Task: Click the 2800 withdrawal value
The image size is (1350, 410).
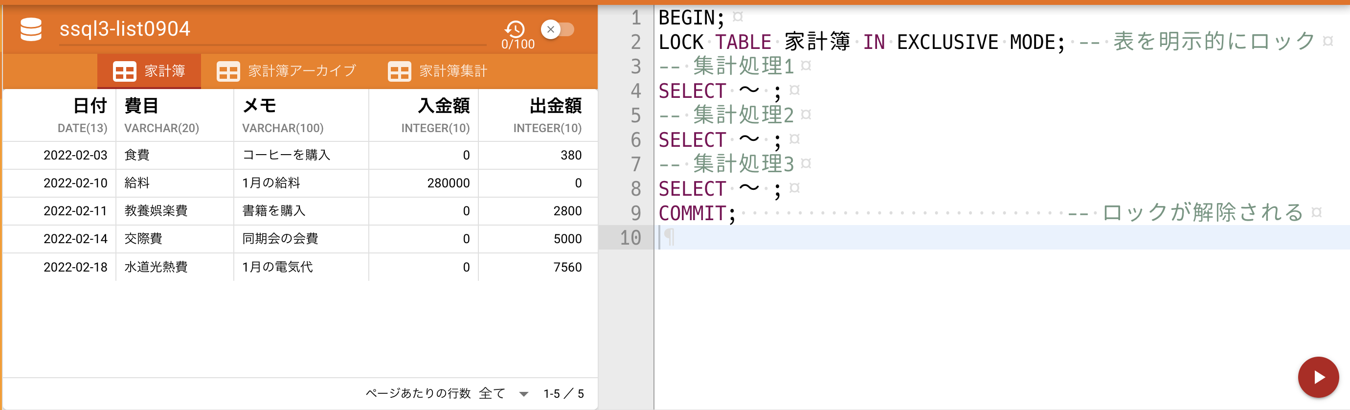Action: [567, 211]
